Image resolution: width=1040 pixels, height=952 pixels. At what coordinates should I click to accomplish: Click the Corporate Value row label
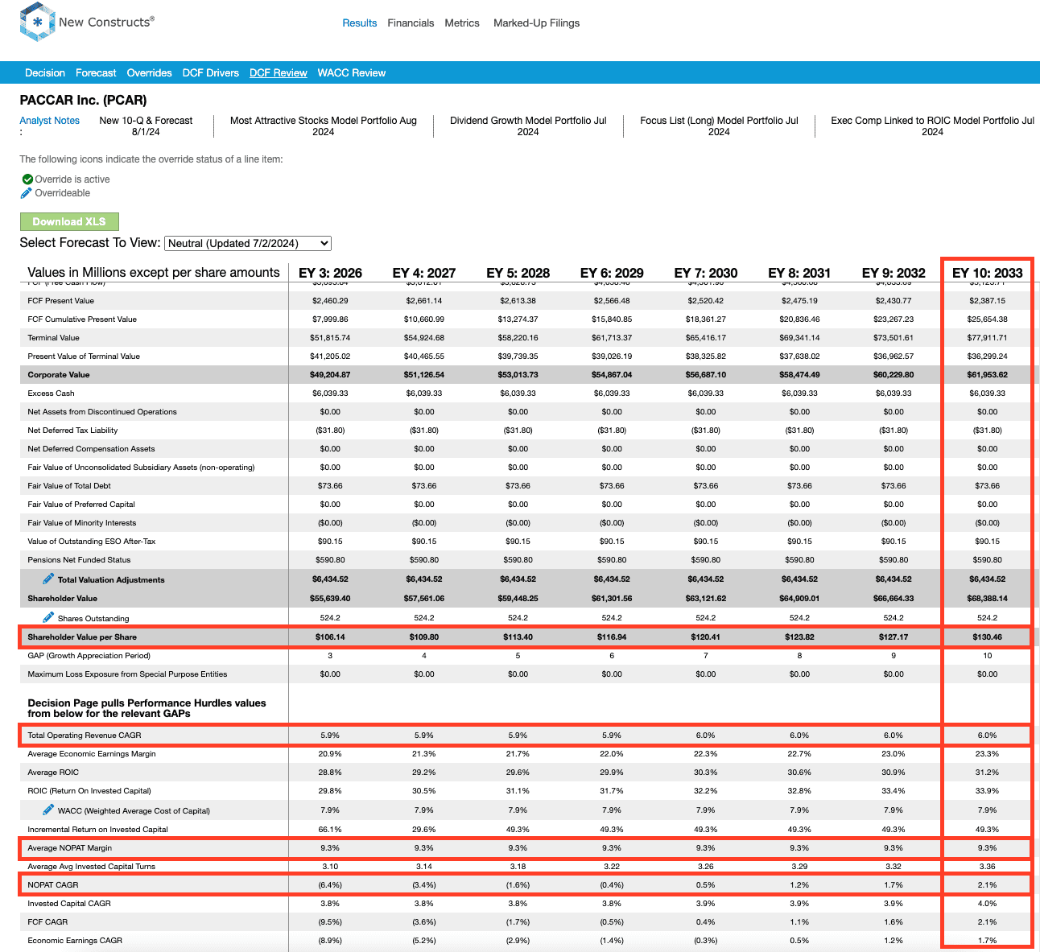[x=59, y=375]
